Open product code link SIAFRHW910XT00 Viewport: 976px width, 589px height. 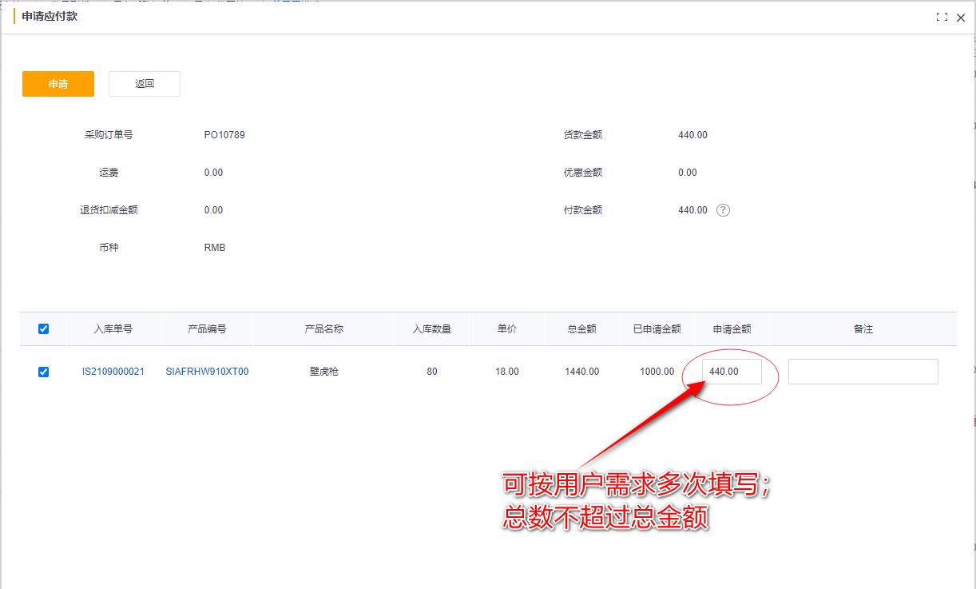click(x=207, y=371)
